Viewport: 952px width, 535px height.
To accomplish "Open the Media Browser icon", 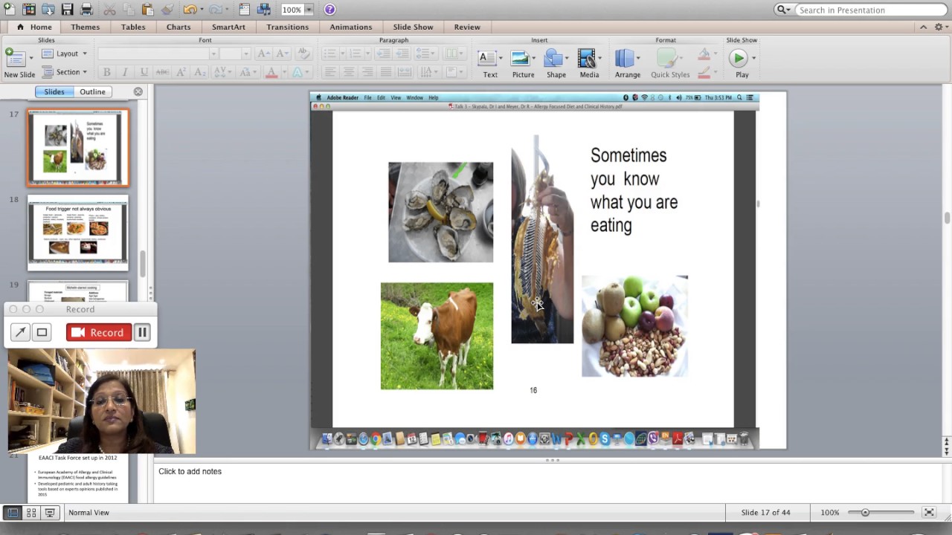I will tap(264, 10).
